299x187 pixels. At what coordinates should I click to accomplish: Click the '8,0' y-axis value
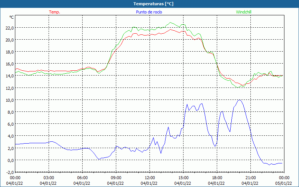(11, 112)
